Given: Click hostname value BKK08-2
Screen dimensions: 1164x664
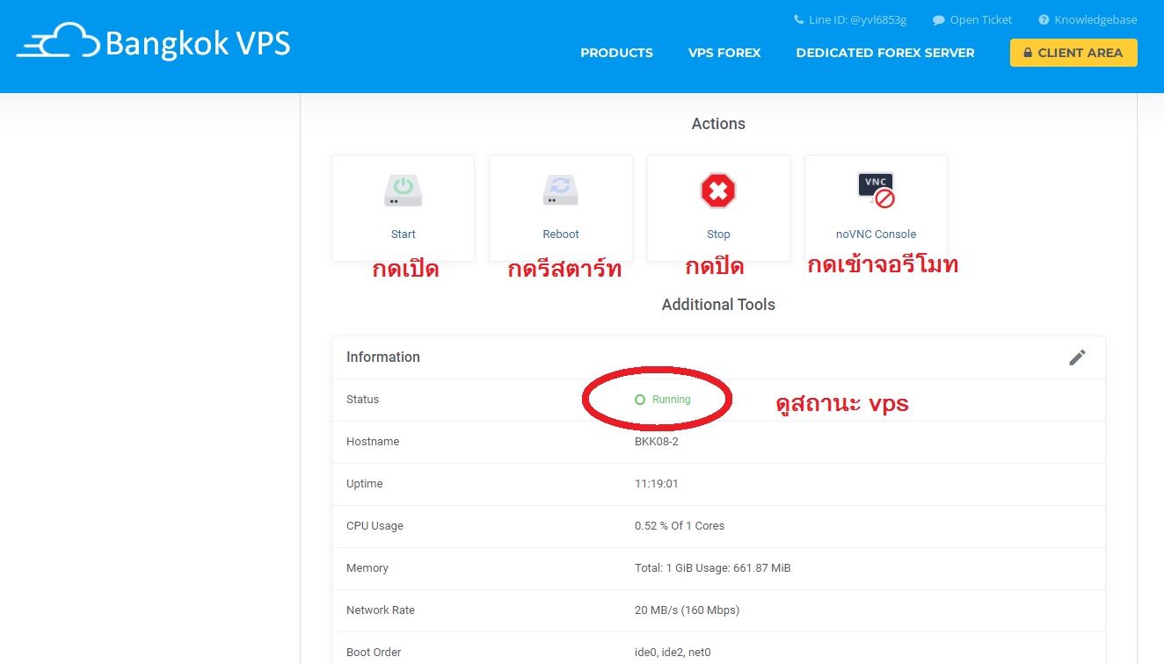Looking at the screenshot, I should coord(657,442).
